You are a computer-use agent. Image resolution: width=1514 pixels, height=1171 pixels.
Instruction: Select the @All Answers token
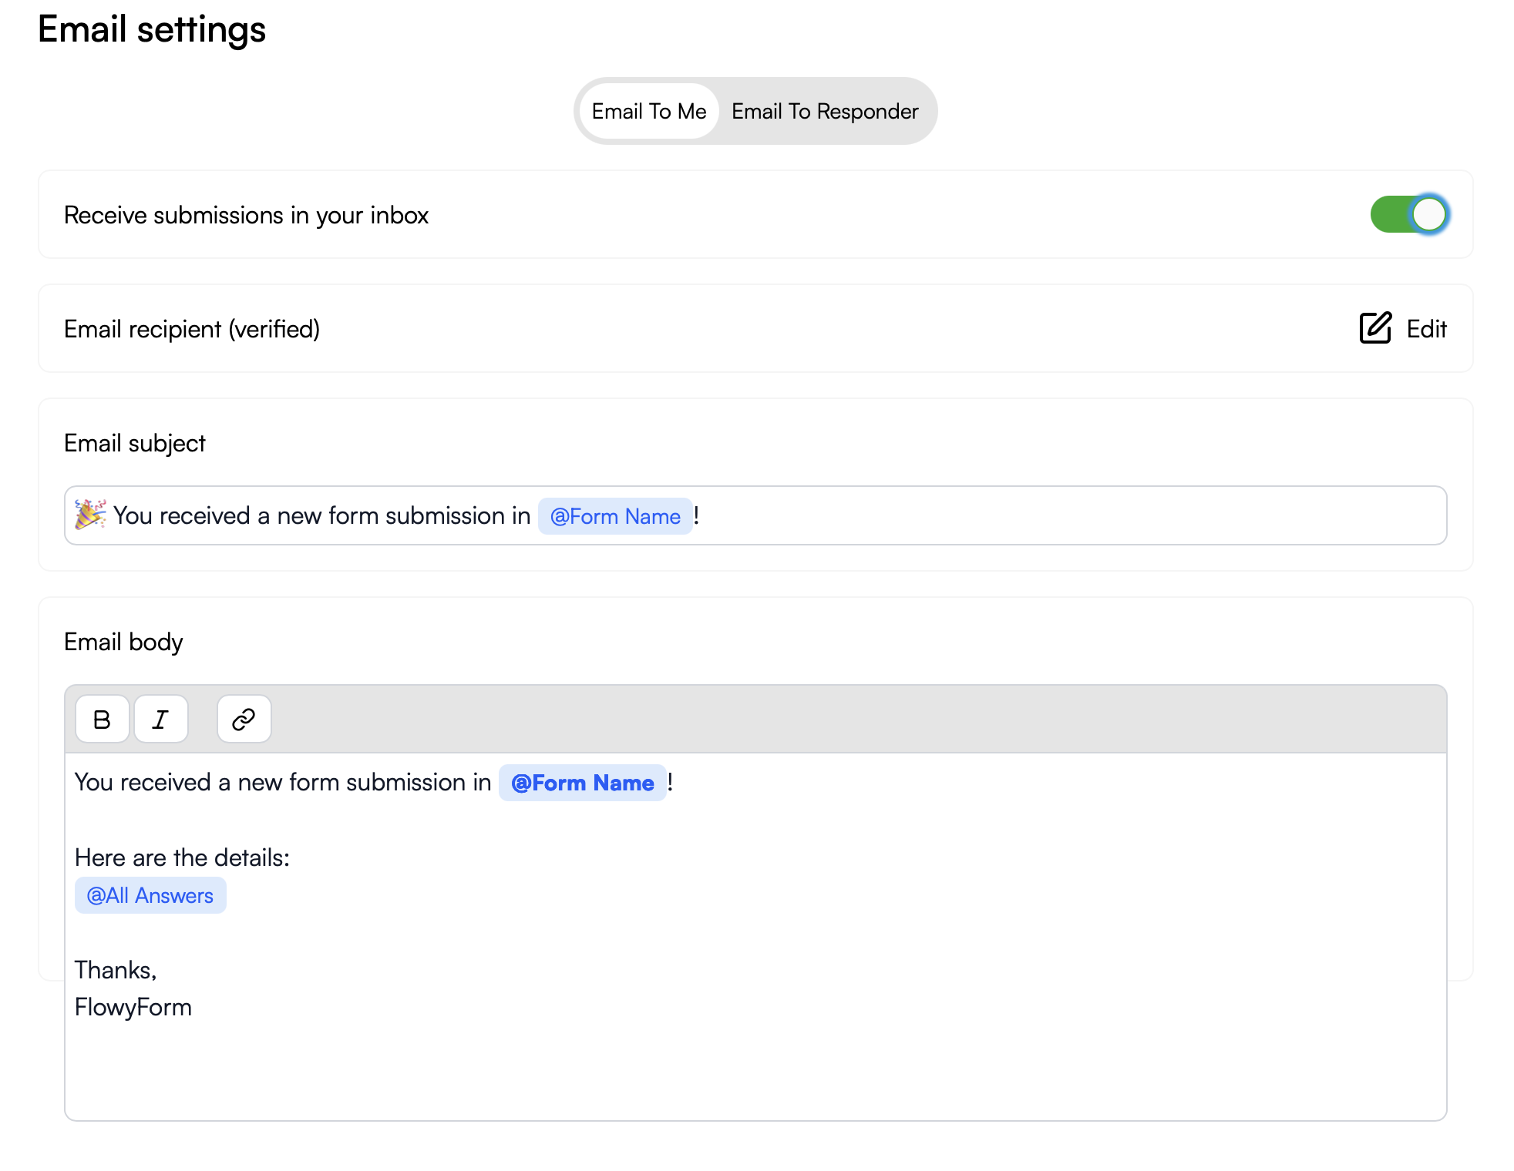pos(150,894)
